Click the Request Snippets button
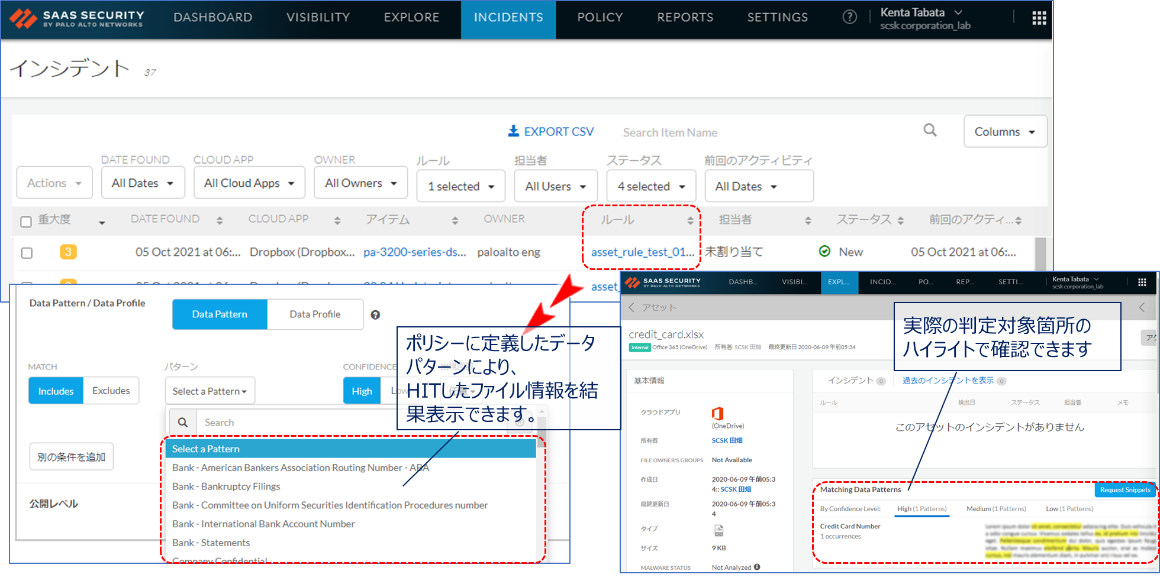Screen dimensions: 1160x581 (1124, 490)
